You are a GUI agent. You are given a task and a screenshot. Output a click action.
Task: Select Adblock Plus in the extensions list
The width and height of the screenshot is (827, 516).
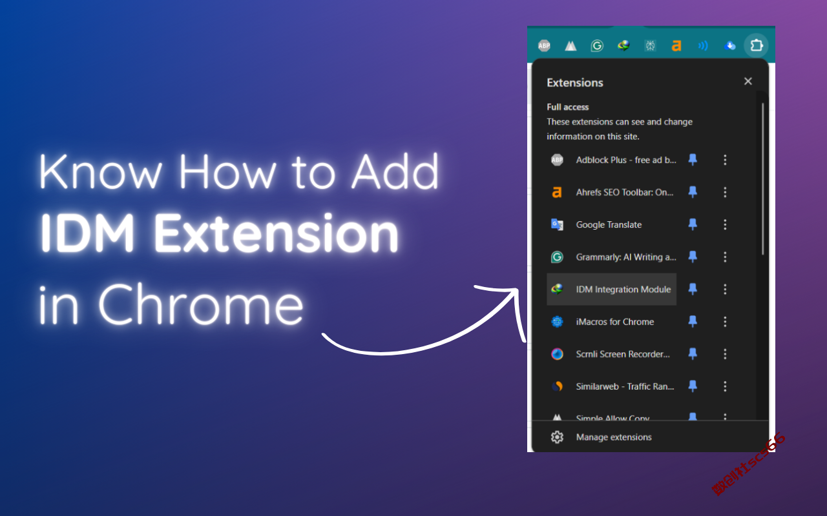[612, 160]
